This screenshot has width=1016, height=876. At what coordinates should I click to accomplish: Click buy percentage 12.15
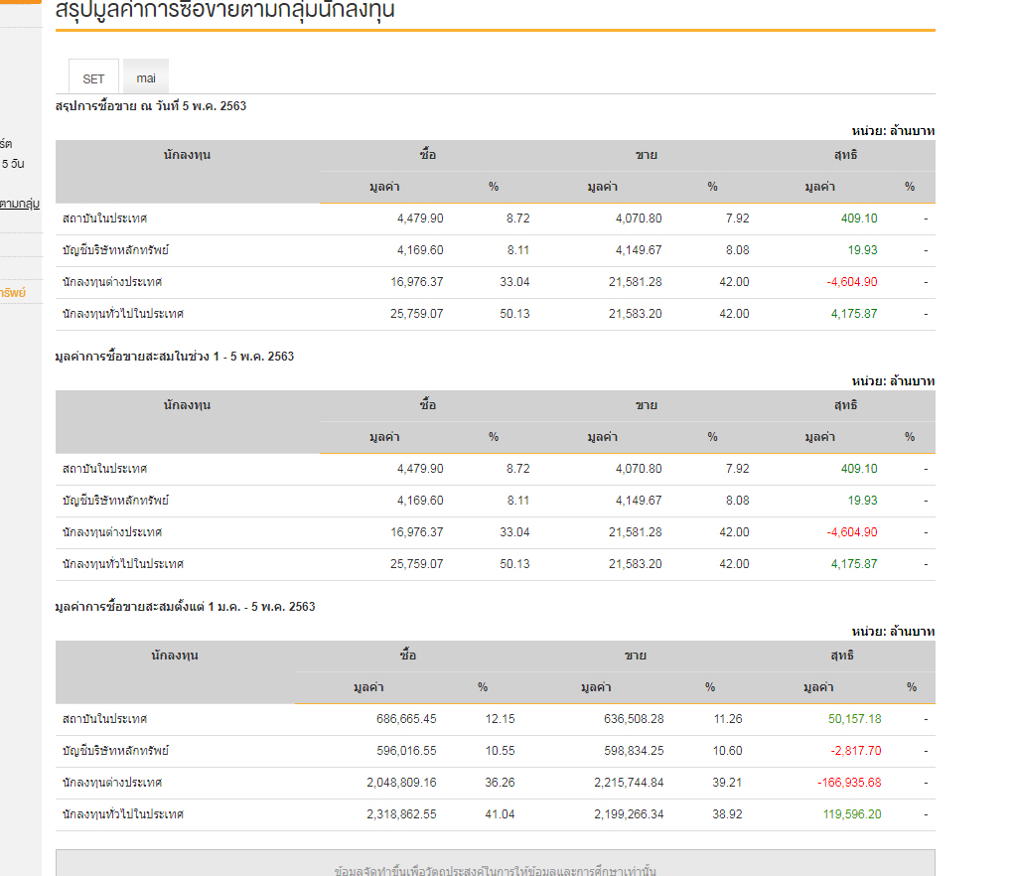(x=500, y=718)
